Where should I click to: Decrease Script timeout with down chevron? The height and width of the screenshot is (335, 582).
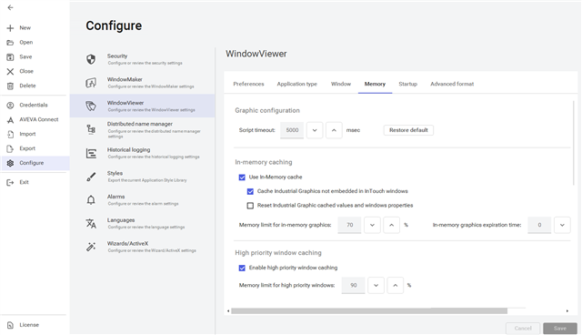point(315,130)
